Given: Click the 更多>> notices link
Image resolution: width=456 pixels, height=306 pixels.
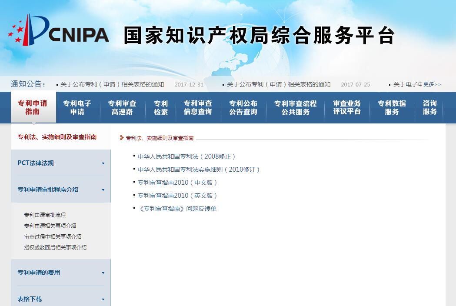Looking at the screenshot, I should point(432,84).
